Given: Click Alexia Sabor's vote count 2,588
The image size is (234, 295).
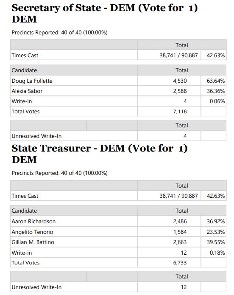Looking at the screenshot, I should (x=180, y=91).
